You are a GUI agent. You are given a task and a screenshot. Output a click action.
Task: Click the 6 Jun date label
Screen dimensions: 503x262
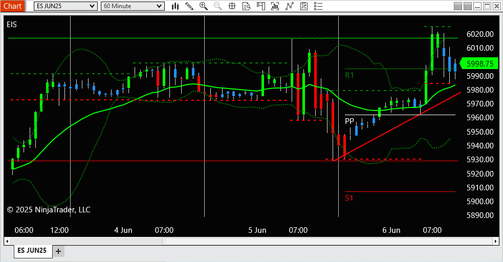pyautogui.click(x=391, y=230)
